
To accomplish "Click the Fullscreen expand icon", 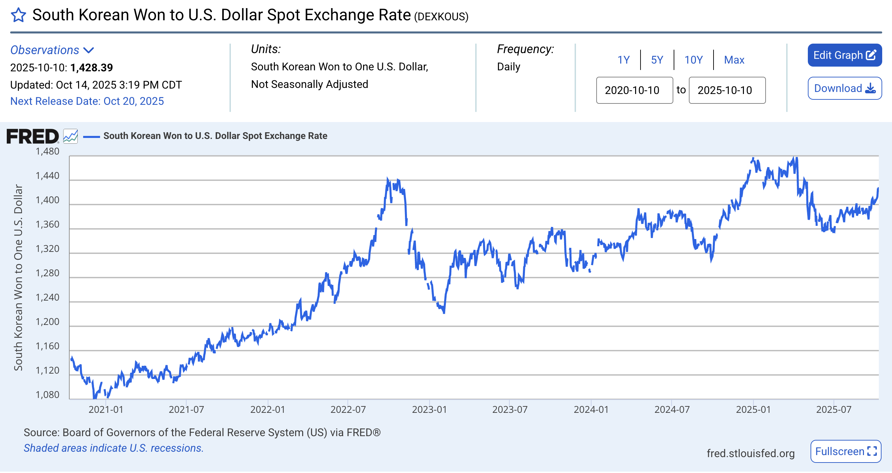I will click(x=872, y=452).
